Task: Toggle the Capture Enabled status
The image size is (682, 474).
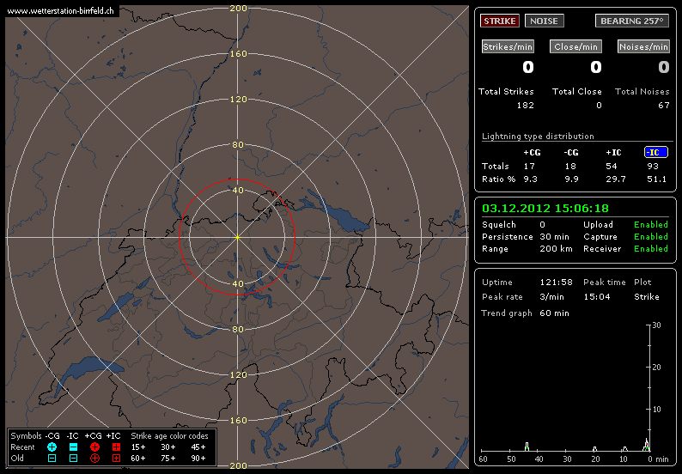Action: click(x=650, y=237)
